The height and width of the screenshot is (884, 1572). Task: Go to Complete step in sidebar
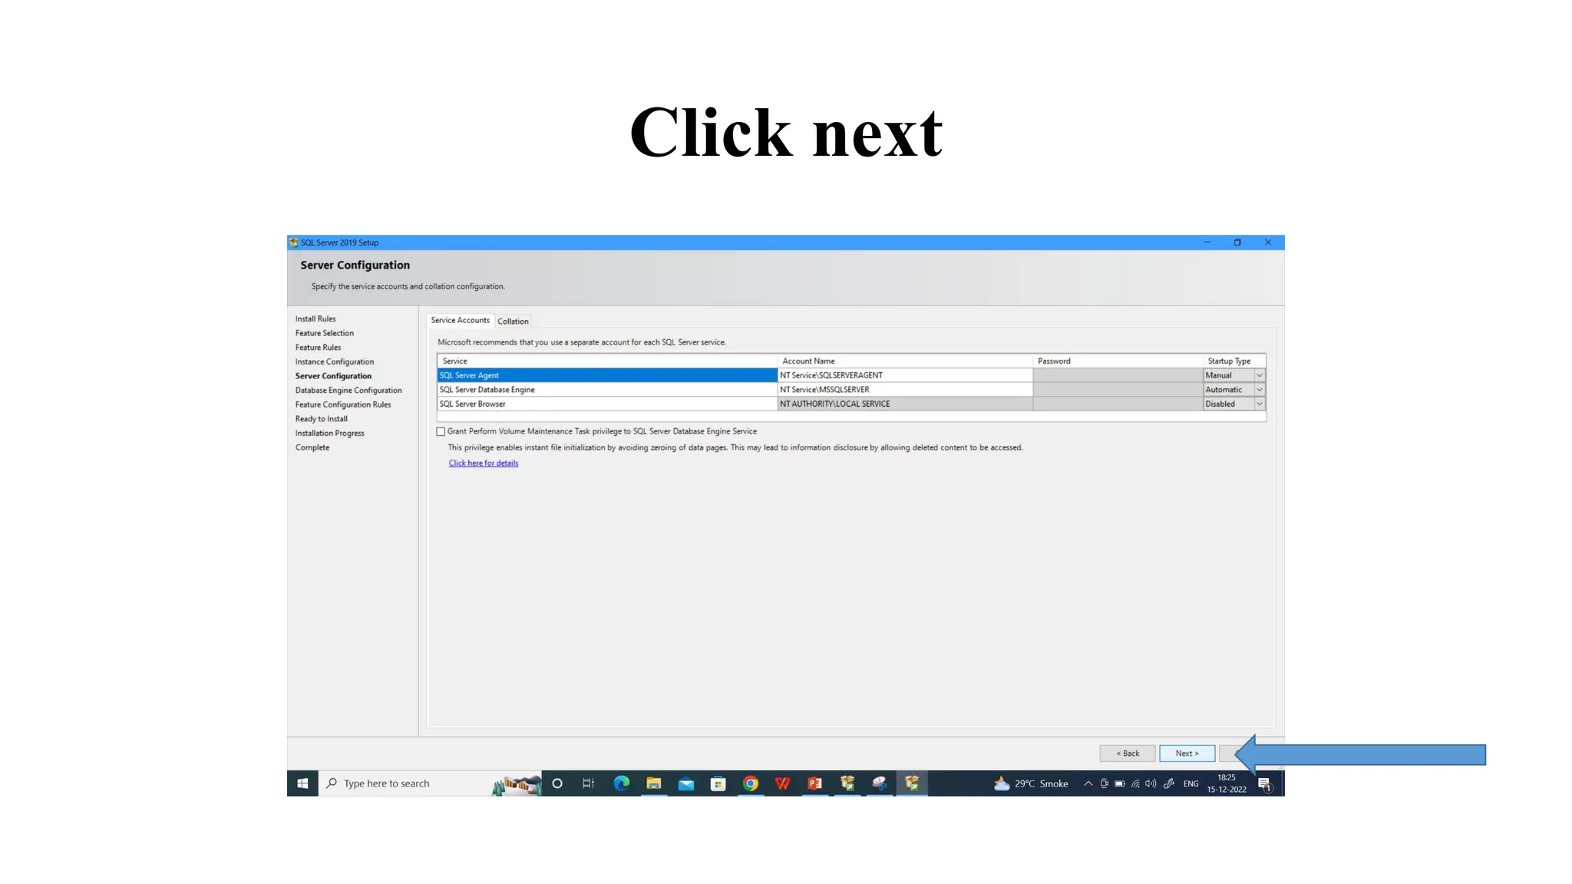point(312,448)
